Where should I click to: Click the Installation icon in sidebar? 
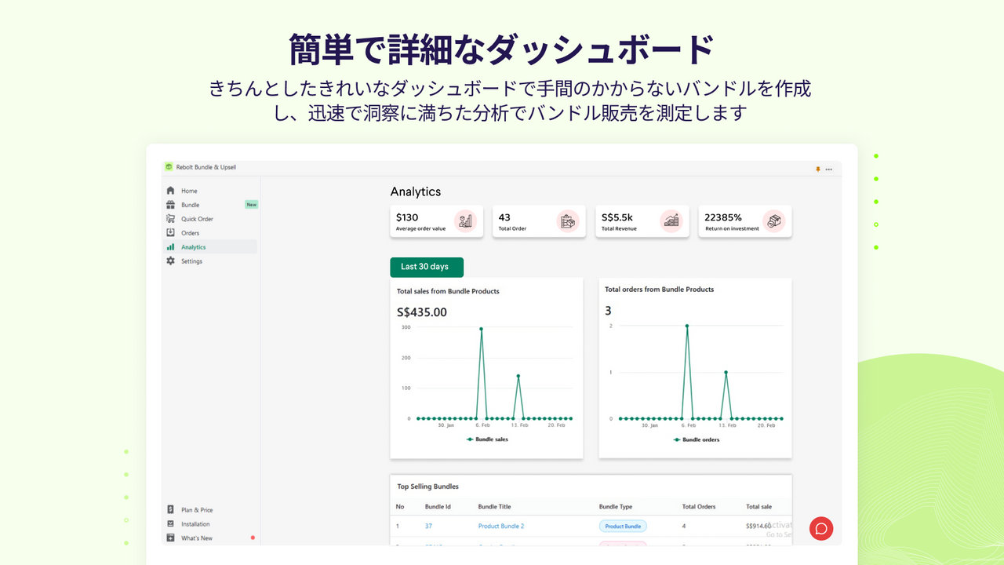click(x=170, y=524)
